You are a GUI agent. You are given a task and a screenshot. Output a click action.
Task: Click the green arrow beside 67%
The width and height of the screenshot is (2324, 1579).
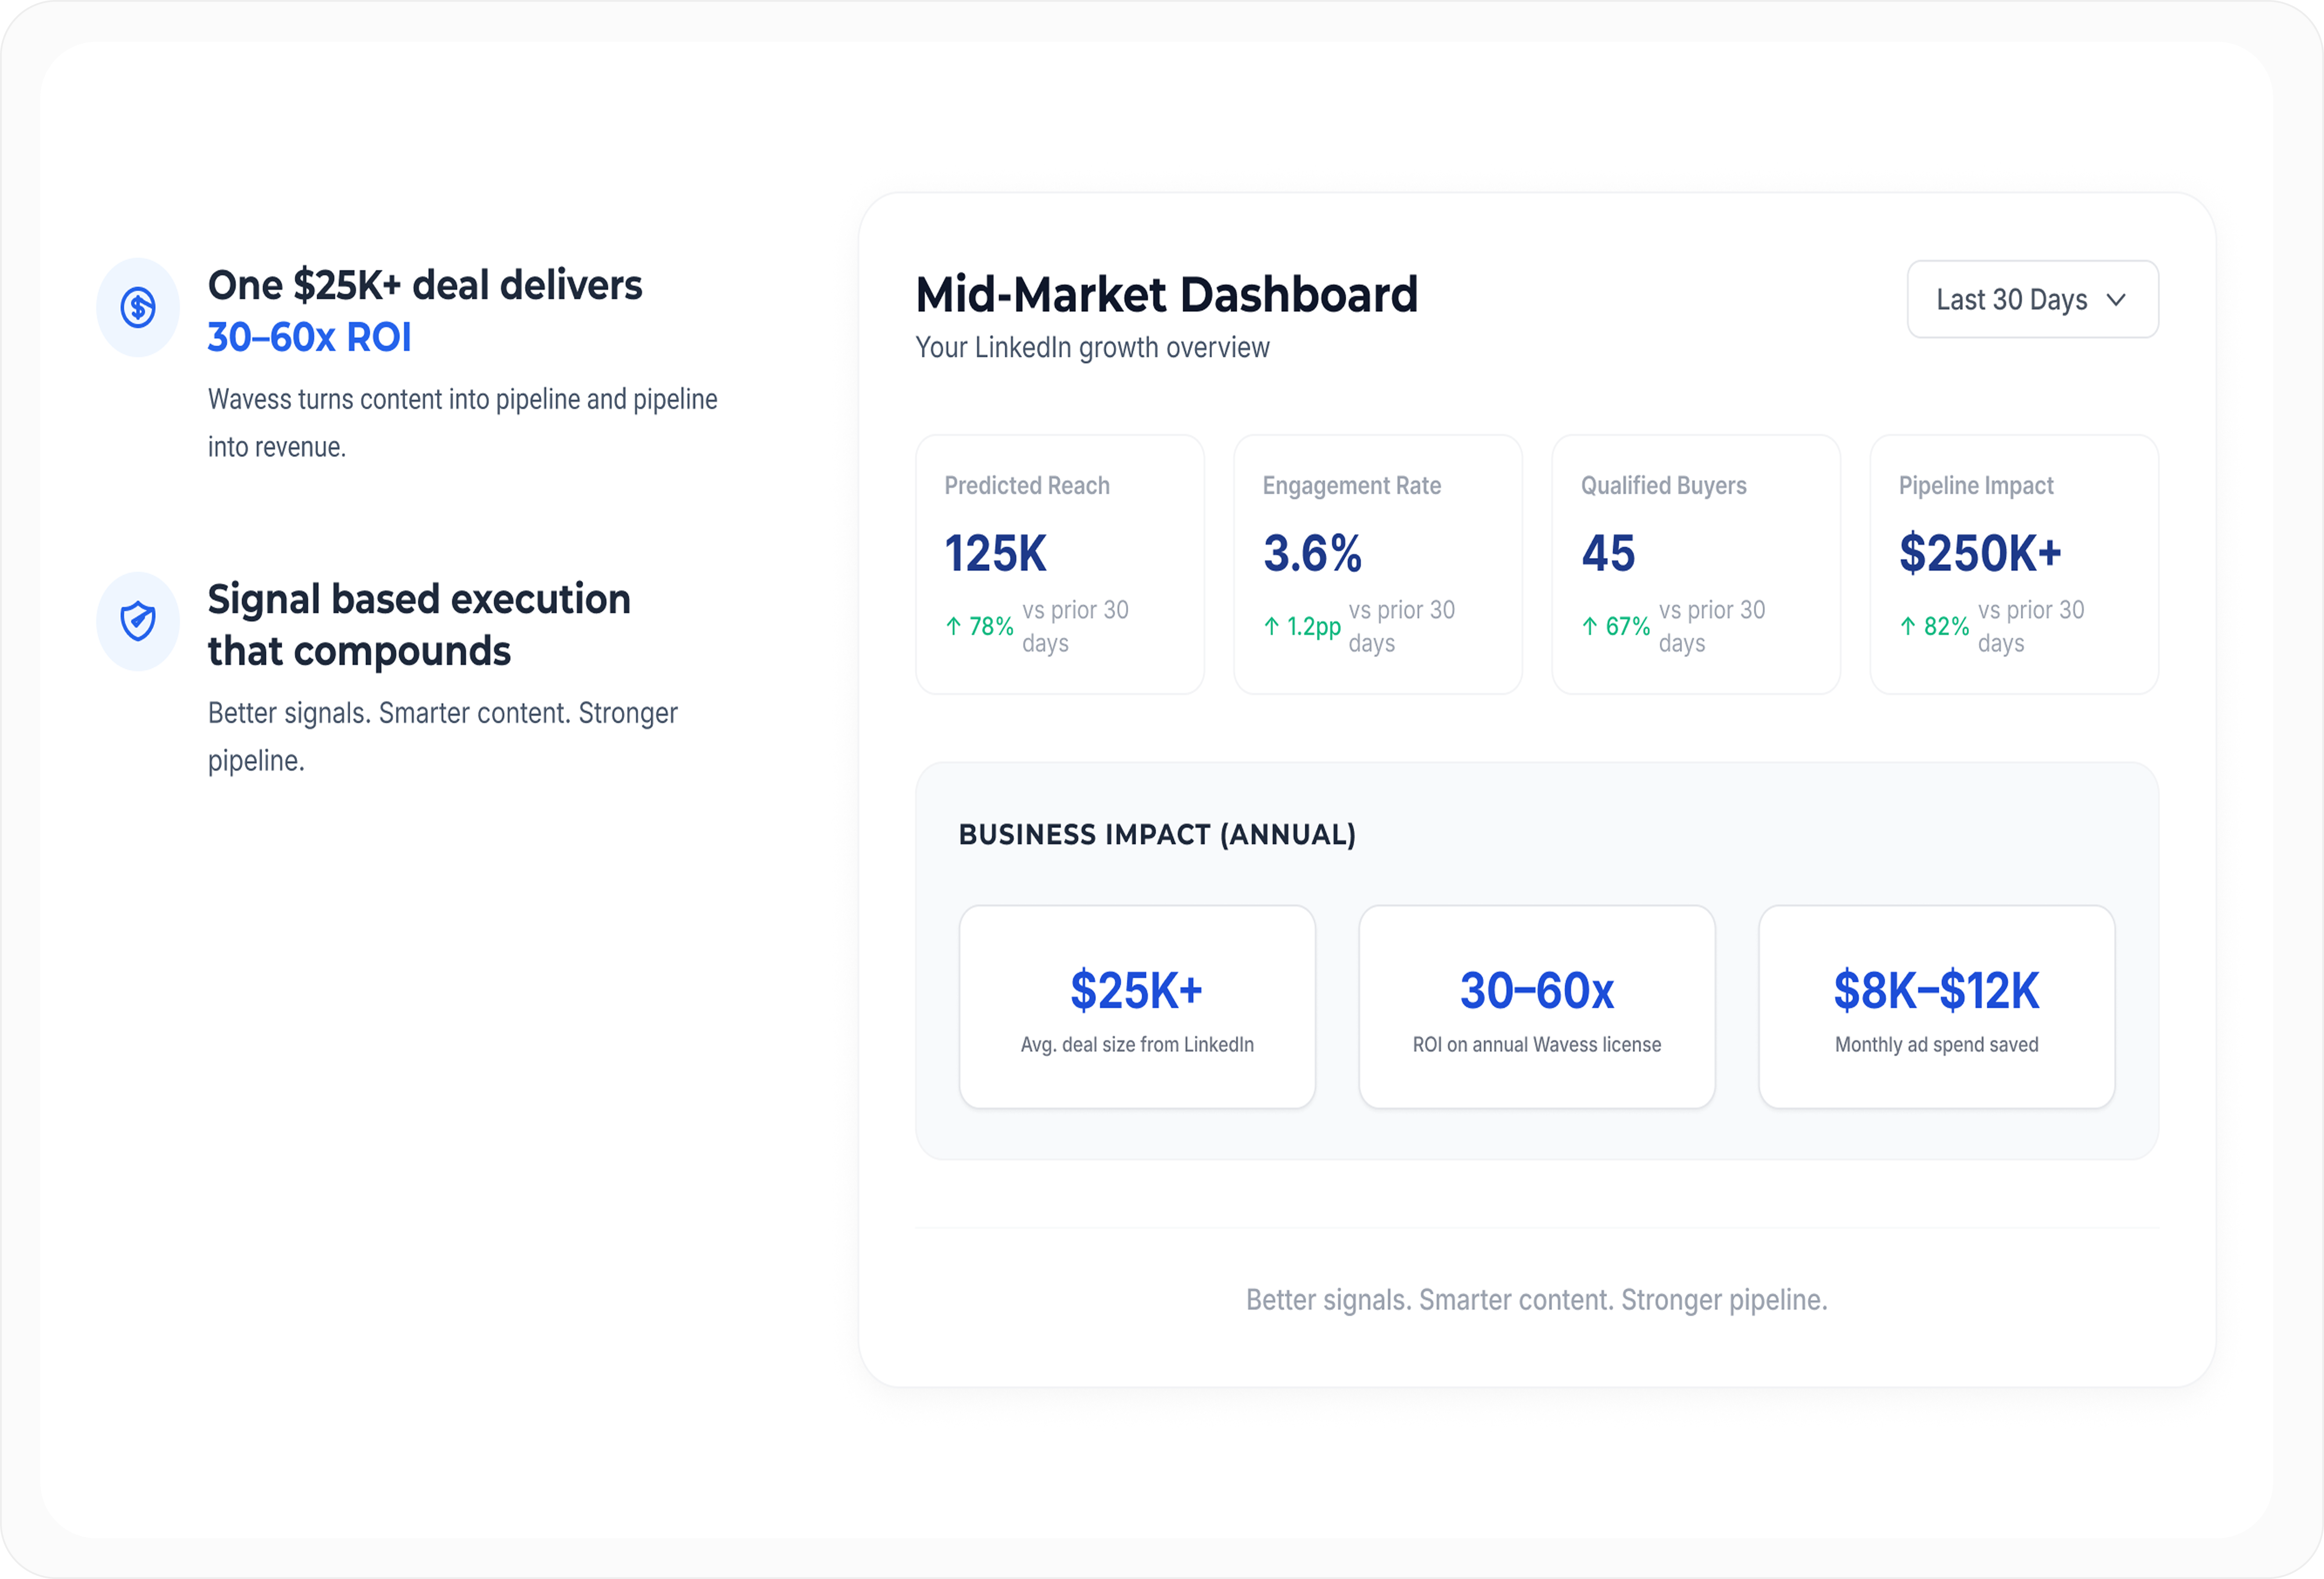(x=1589, y=627)
